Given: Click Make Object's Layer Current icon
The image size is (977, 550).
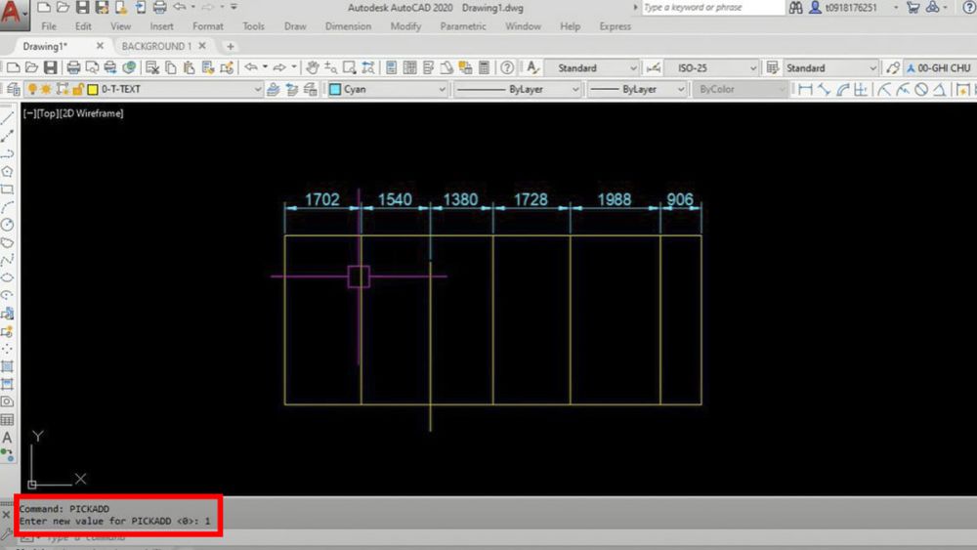Looking at the screenshot, I should tap(273, 90).
